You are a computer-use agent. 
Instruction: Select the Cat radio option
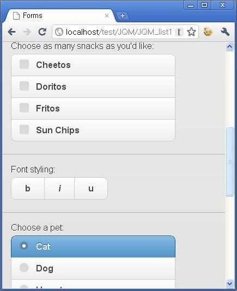pos(93,246)
